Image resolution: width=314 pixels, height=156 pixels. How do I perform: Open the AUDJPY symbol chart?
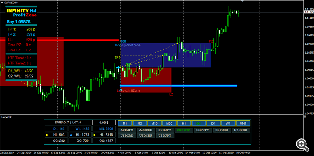127,130
